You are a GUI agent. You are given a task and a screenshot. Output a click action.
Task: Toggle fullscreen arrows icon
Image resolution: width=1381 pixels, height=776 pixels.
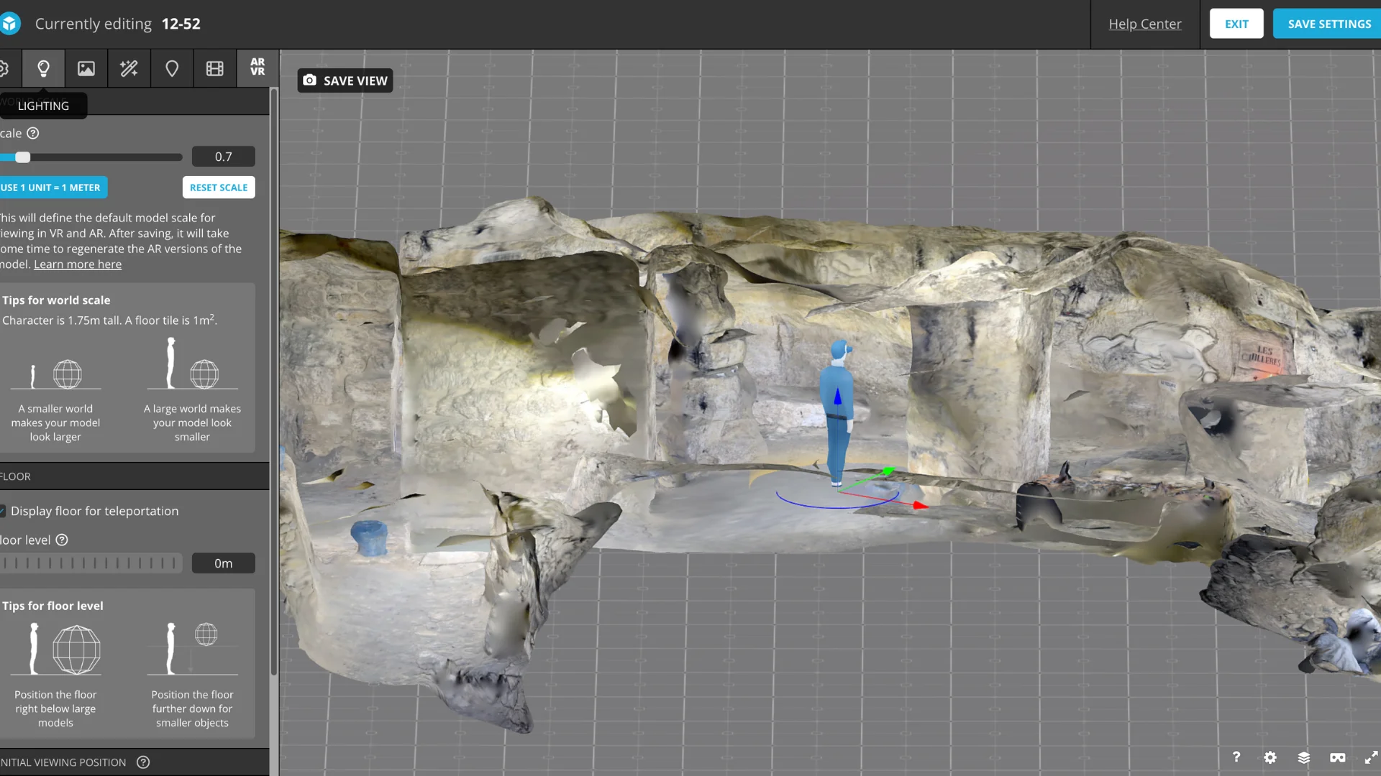pyautogui.click(x=1371, y=757)
